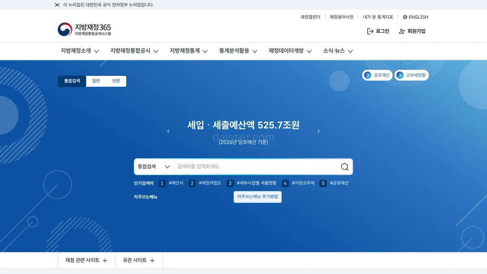
Task: Click the plus icon beside 재정 관련 사이트
Action: tap(105, 261)
